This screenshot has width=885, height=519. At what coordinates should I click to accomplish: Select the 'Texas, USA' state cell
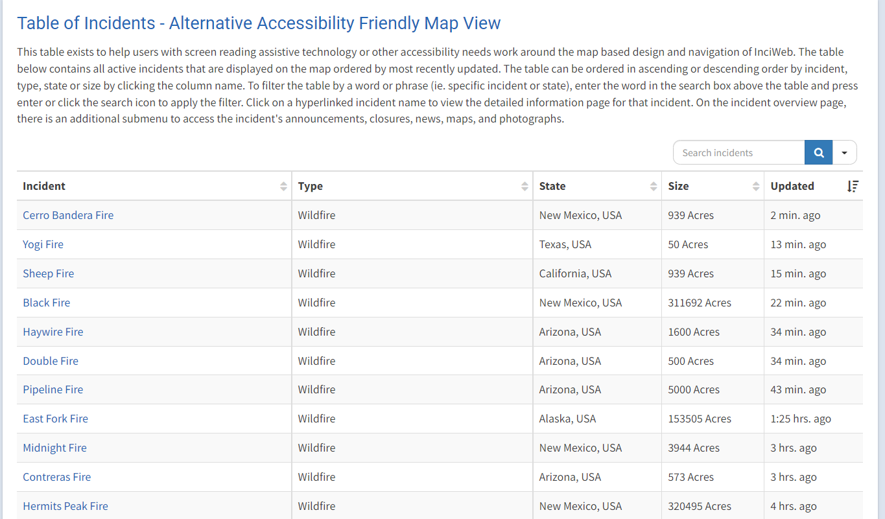click(597, 244)
